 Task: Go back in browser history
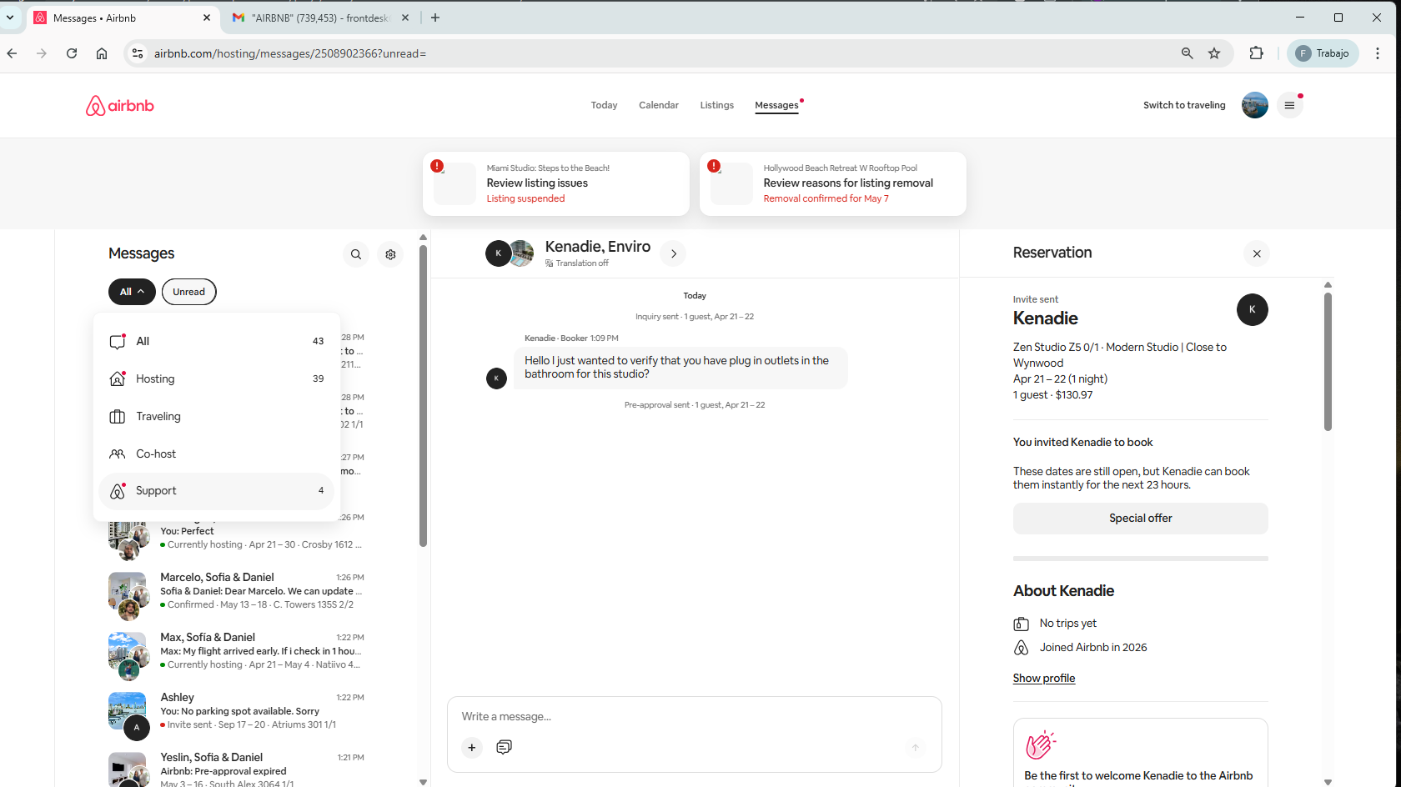pyautogui.click(x=12, y=53)
